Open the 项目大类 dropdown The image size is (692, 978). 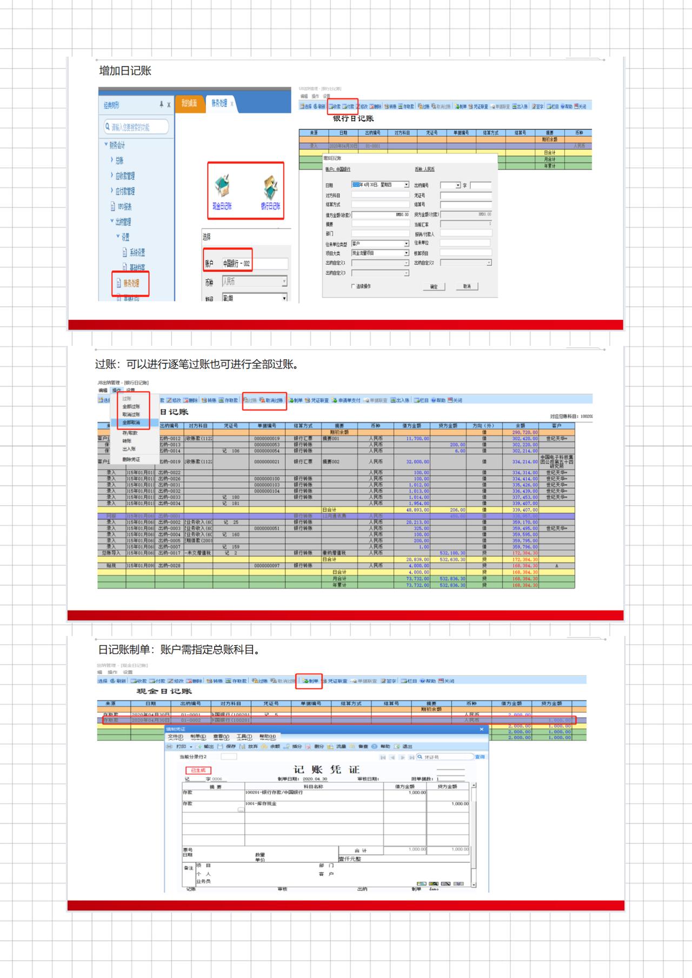(407, 253)
